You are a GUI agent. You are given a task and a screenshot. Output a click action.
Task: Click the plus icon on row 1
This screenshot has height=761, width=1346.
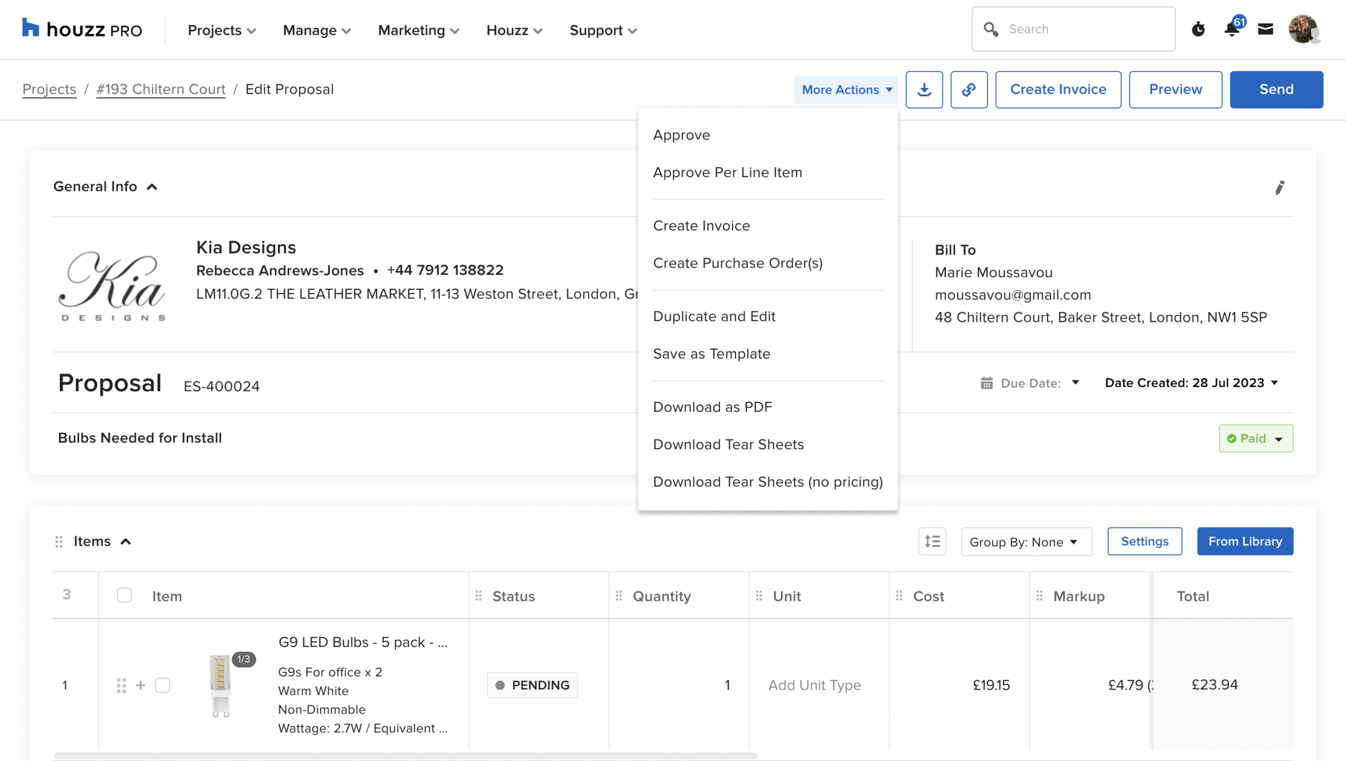coord(140,685)
